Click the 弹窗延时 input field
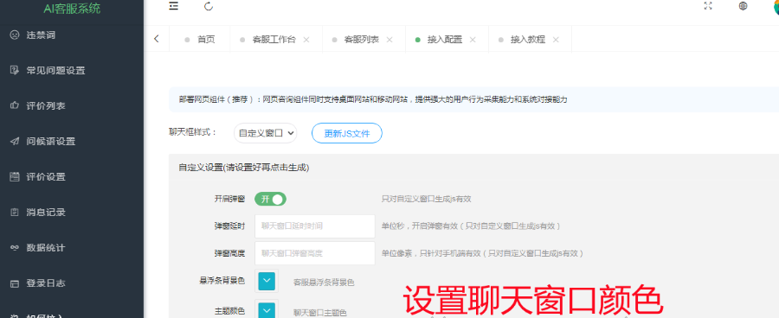 coord(315,226)
